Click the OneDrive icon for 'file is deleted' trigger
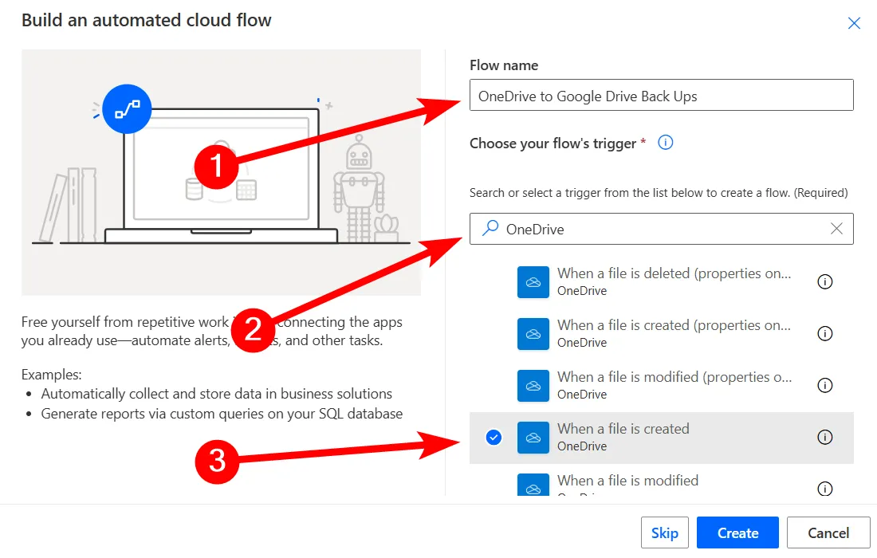 pyautogui.click(x=533, y=282)
